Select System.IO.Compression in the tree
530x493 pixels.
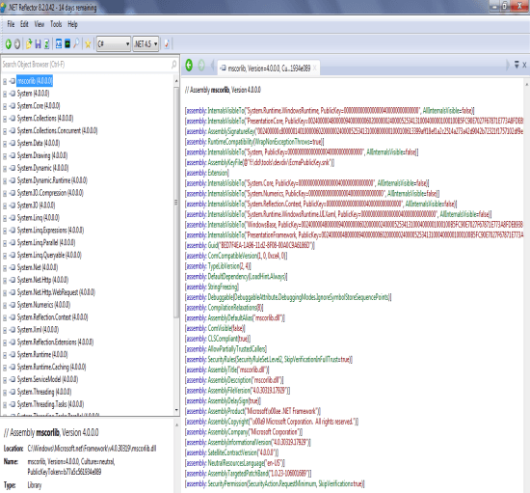pos(50,193)
